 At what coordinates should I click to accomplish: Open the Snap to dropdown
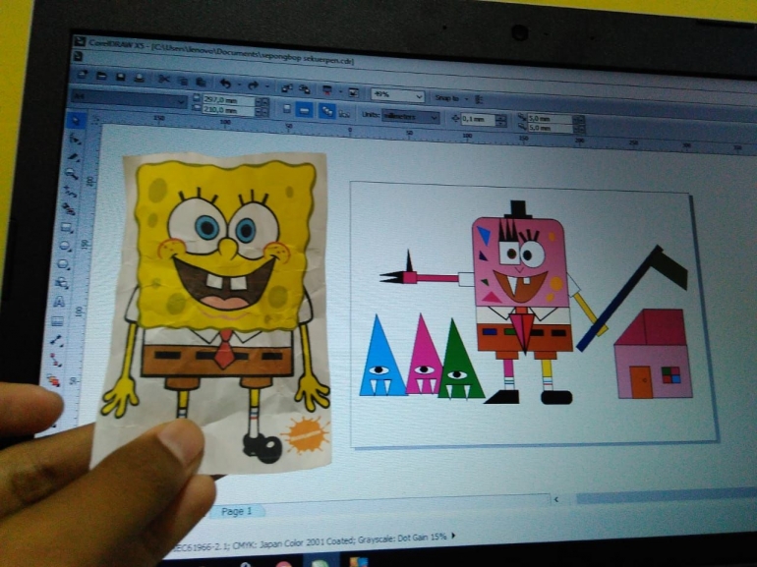[451, 98]
